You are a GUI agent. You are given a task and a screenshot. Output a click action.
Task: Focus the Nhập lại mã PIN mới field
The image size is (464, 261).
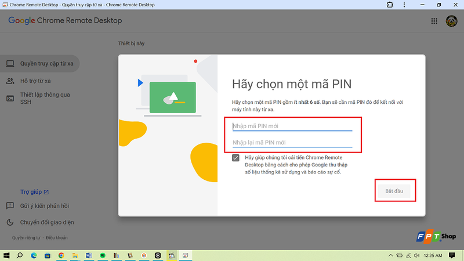[292, 143]
